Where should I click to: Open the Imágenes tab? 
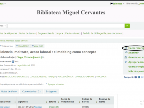[51, 91]
